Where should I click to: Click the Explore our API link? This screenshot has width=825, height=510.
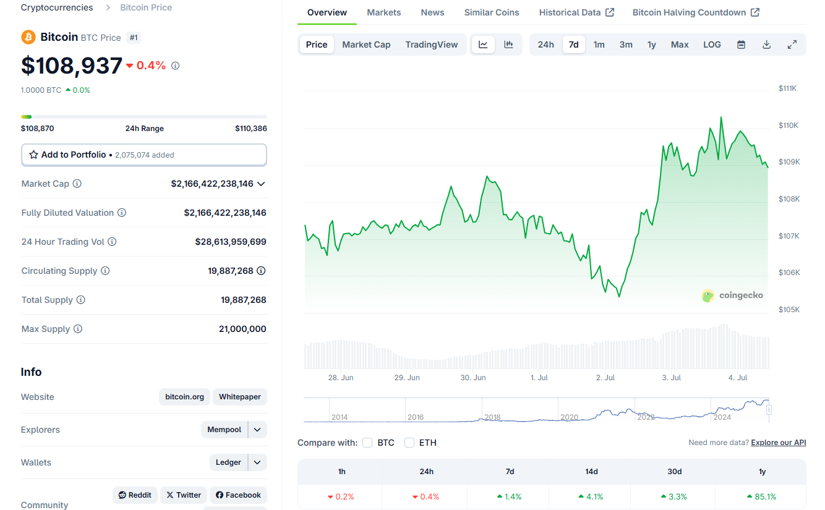(x=779, y=443)
